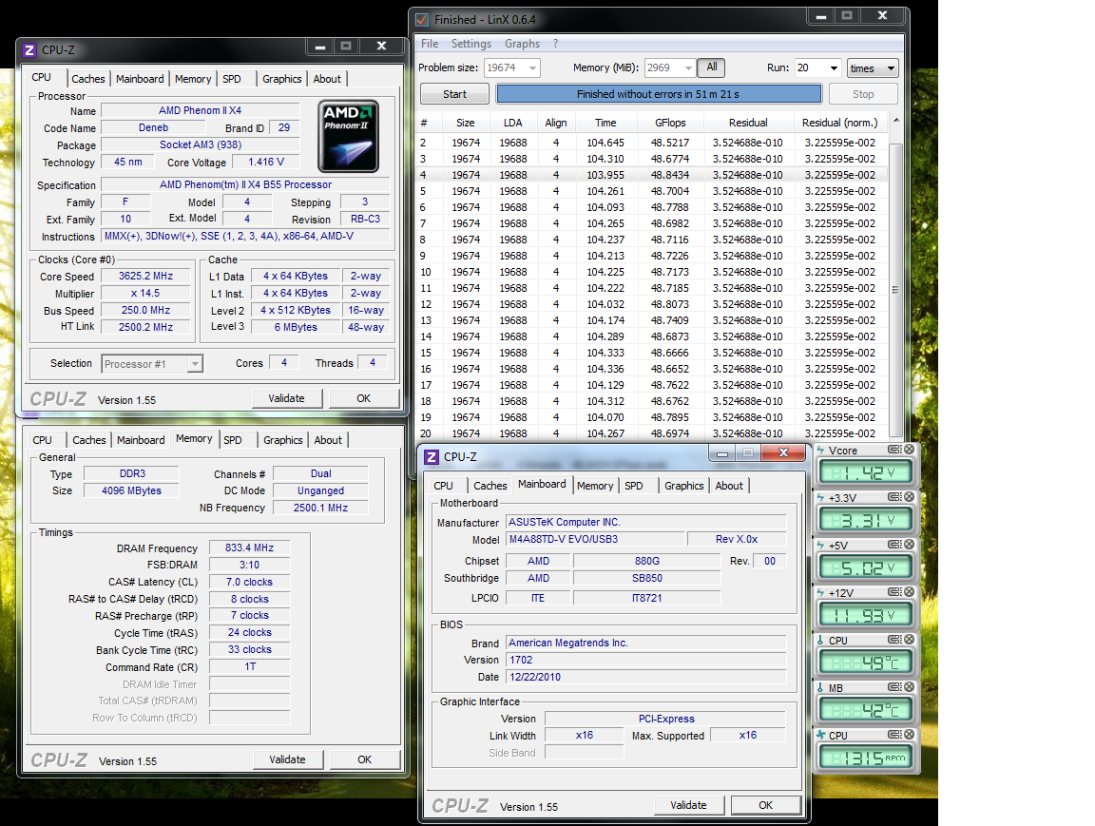Open LinX File menu
The width and height of the screenshot is (1095, 826).
[x=430, y=44]
